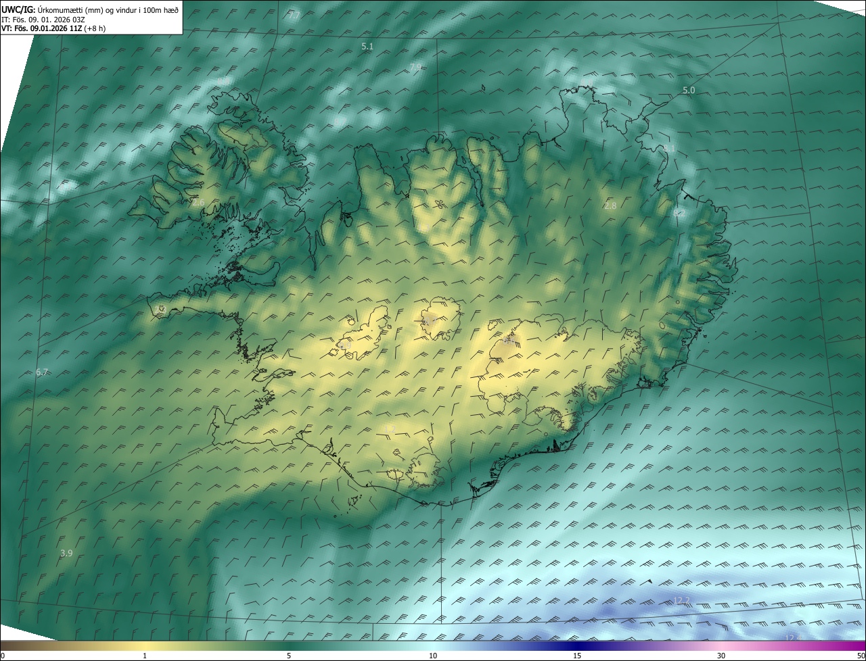The width and height of the screenshot is (866, 661).
Task: Click the 2.6 value label over the Westfjords
Action: point(198,202)
